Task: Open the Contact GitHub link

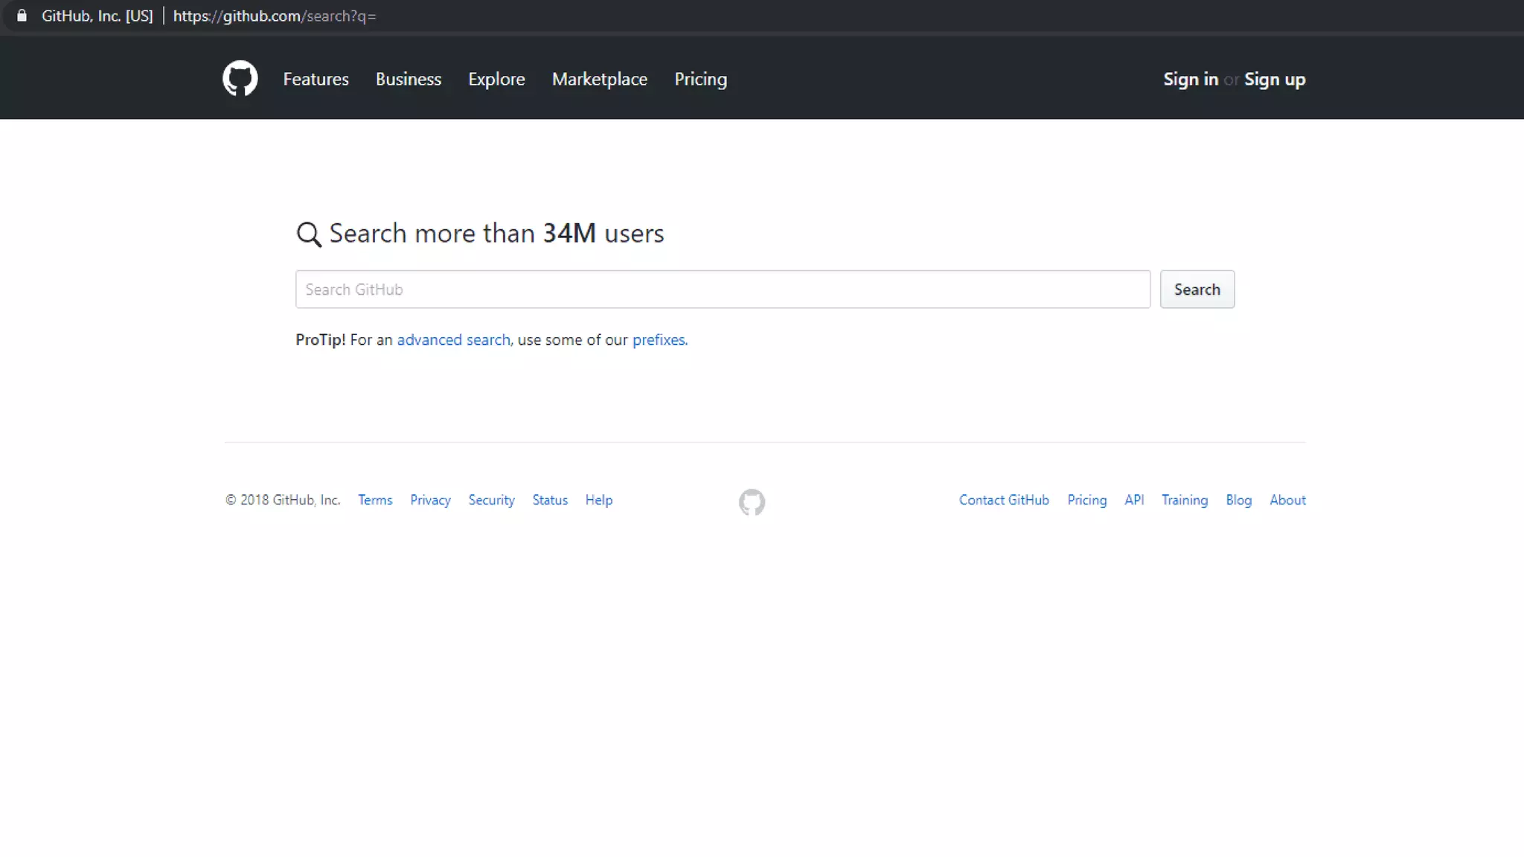Action: tap(1003, 500)
